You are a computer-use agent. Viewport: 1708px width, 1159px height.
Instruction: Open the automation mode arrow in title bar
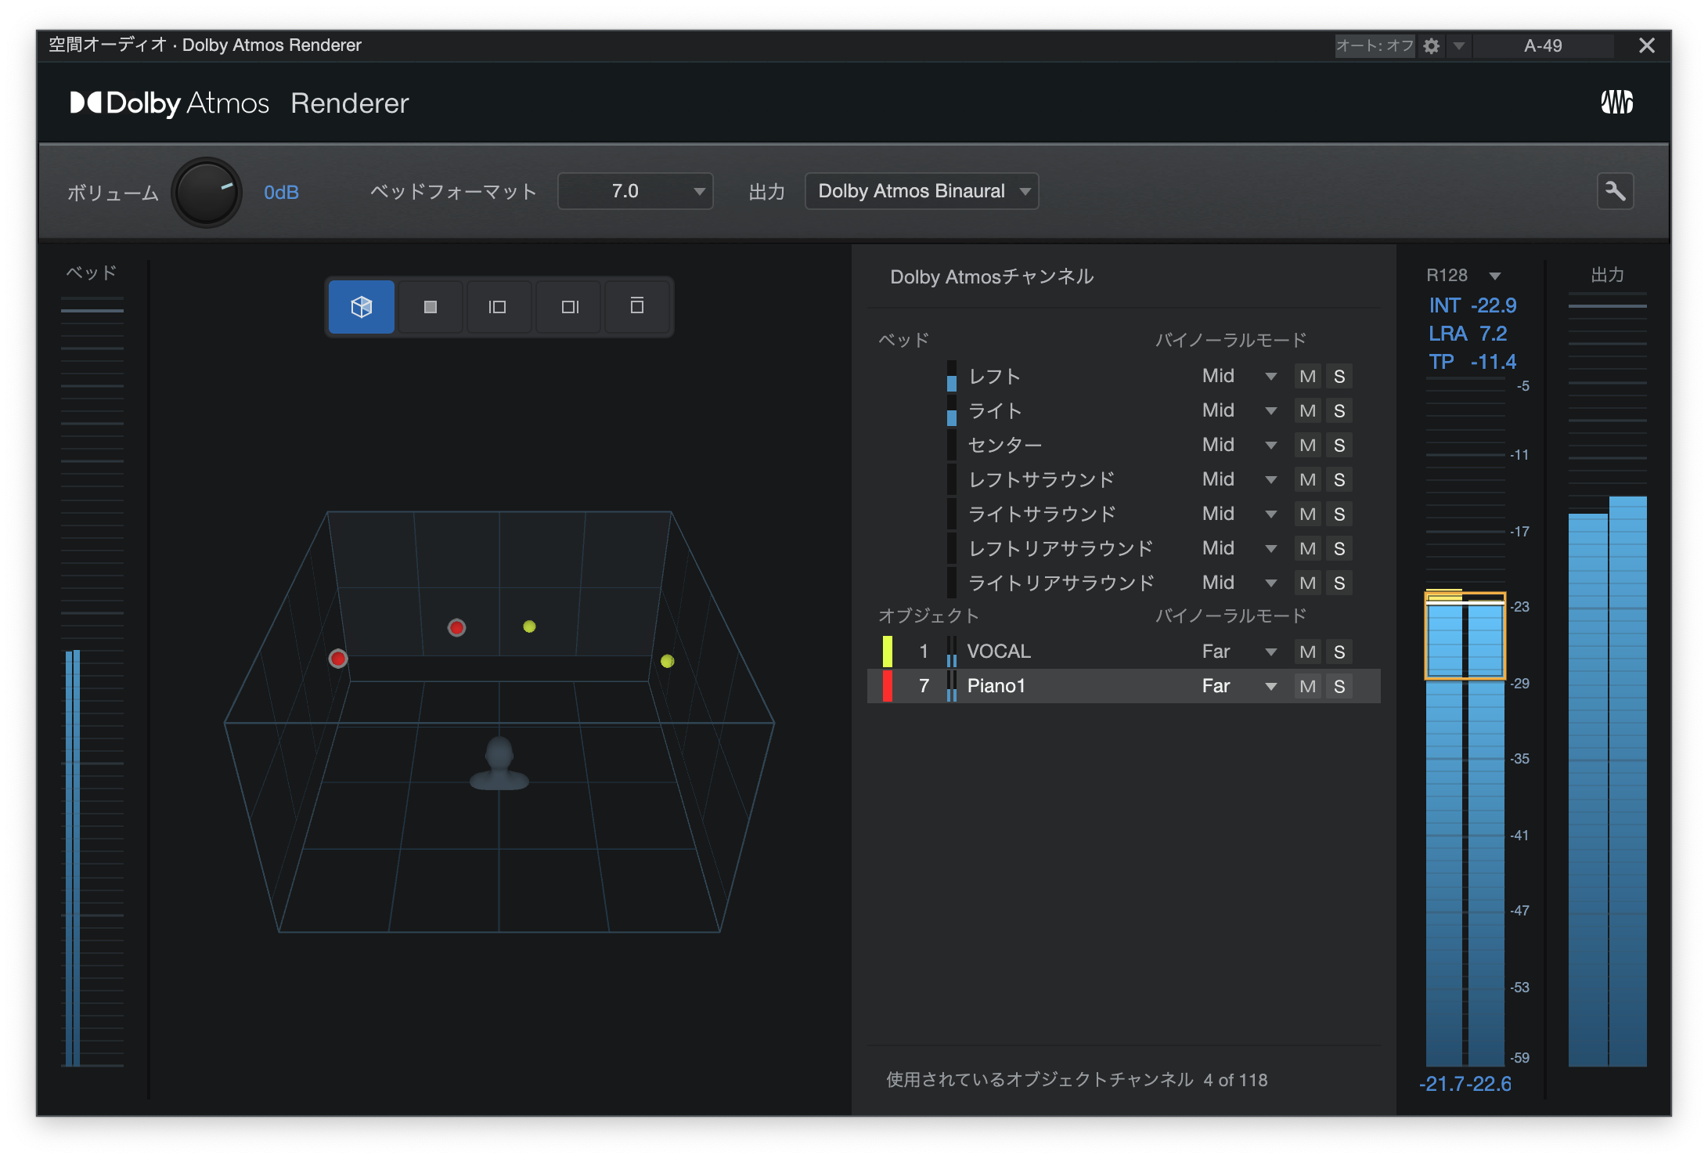[x=1458, y=46]
